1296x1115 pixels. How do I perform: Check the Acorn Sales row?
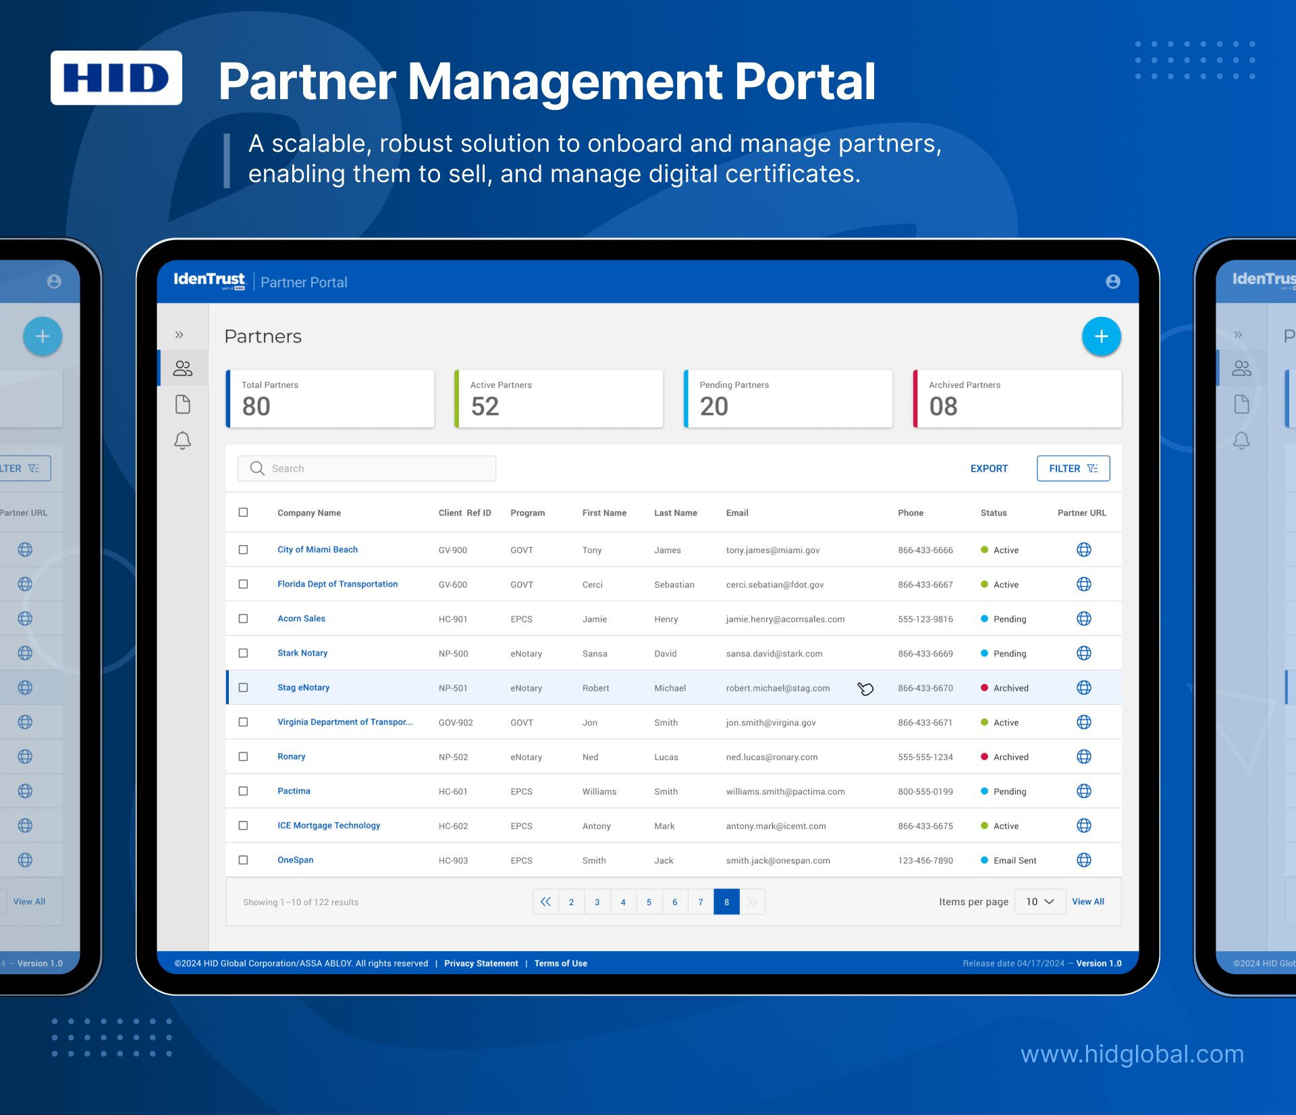pyautogui.click(x=243, y=619)
